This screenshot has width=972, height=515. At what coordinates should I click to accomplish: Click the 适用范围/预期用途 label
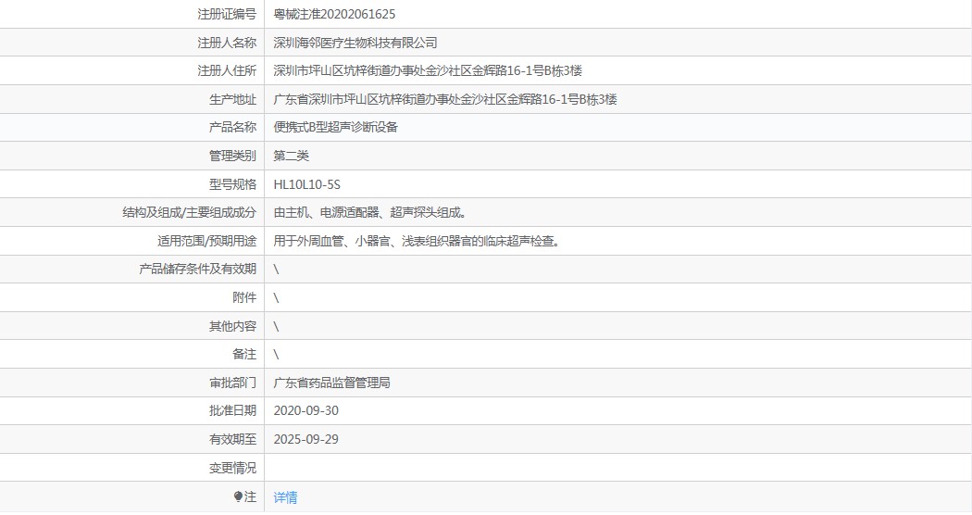(207, 241)
